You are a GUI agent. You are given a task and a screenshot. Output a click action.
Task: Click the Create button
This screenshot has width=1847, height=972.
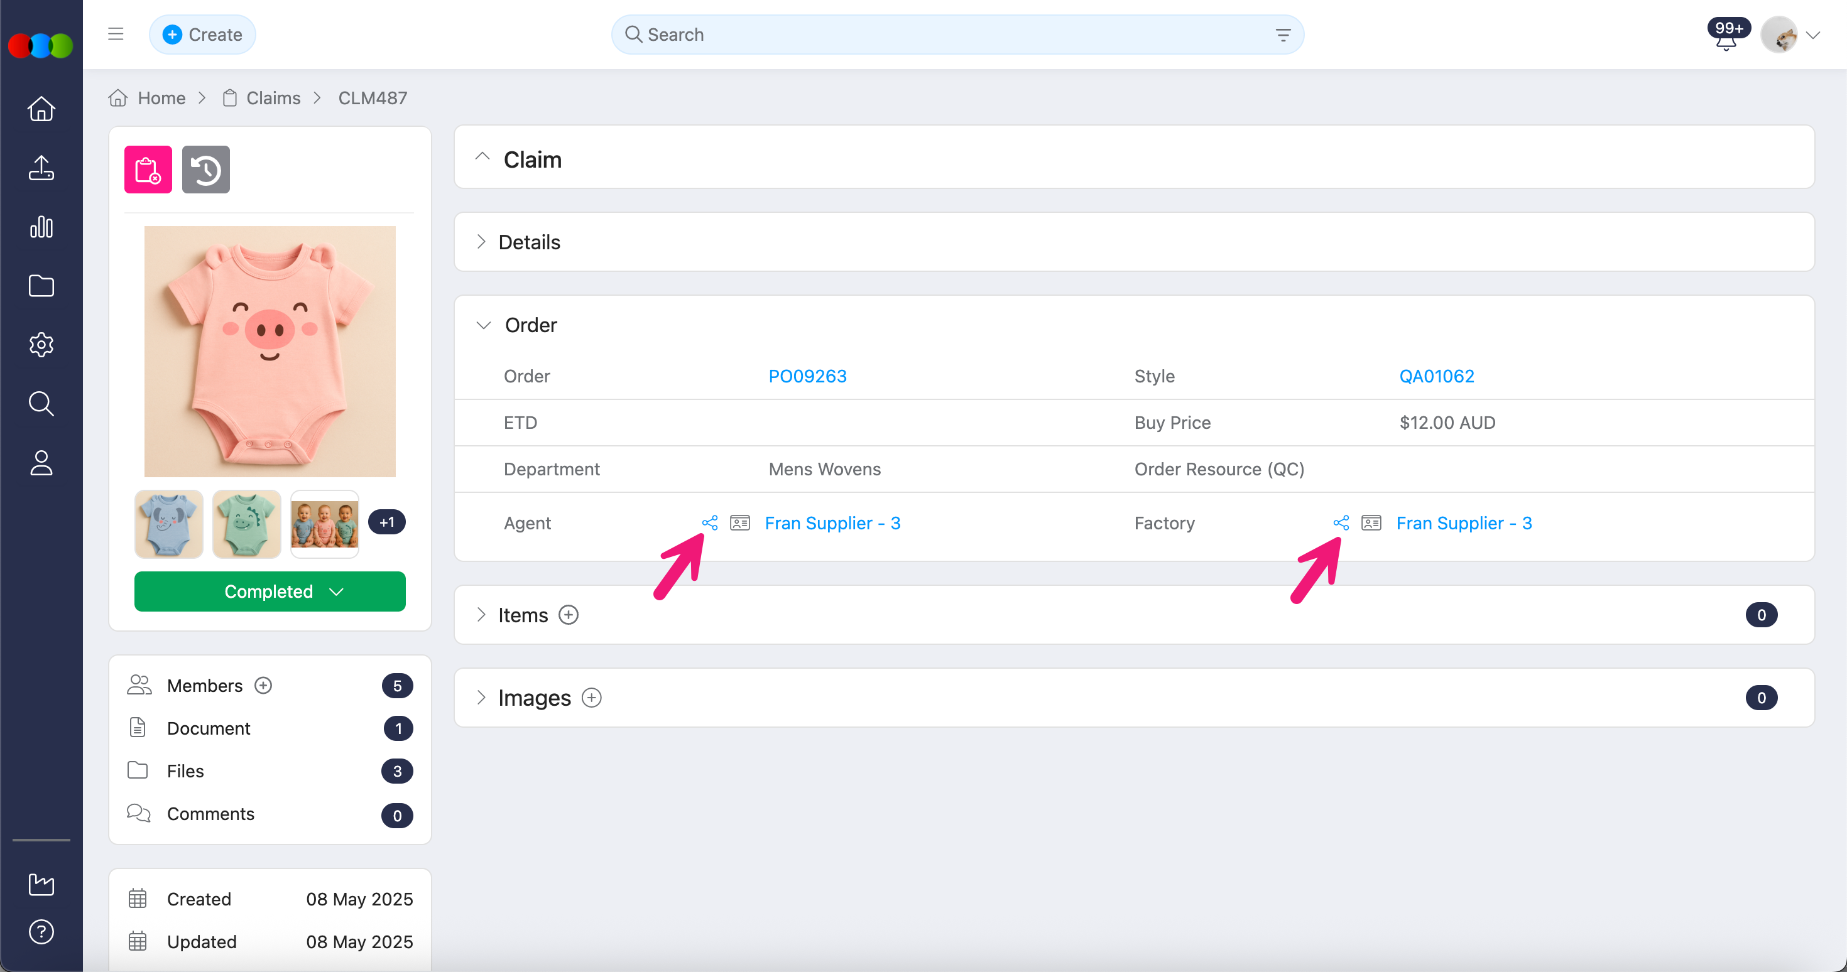(x=202, y=35)
